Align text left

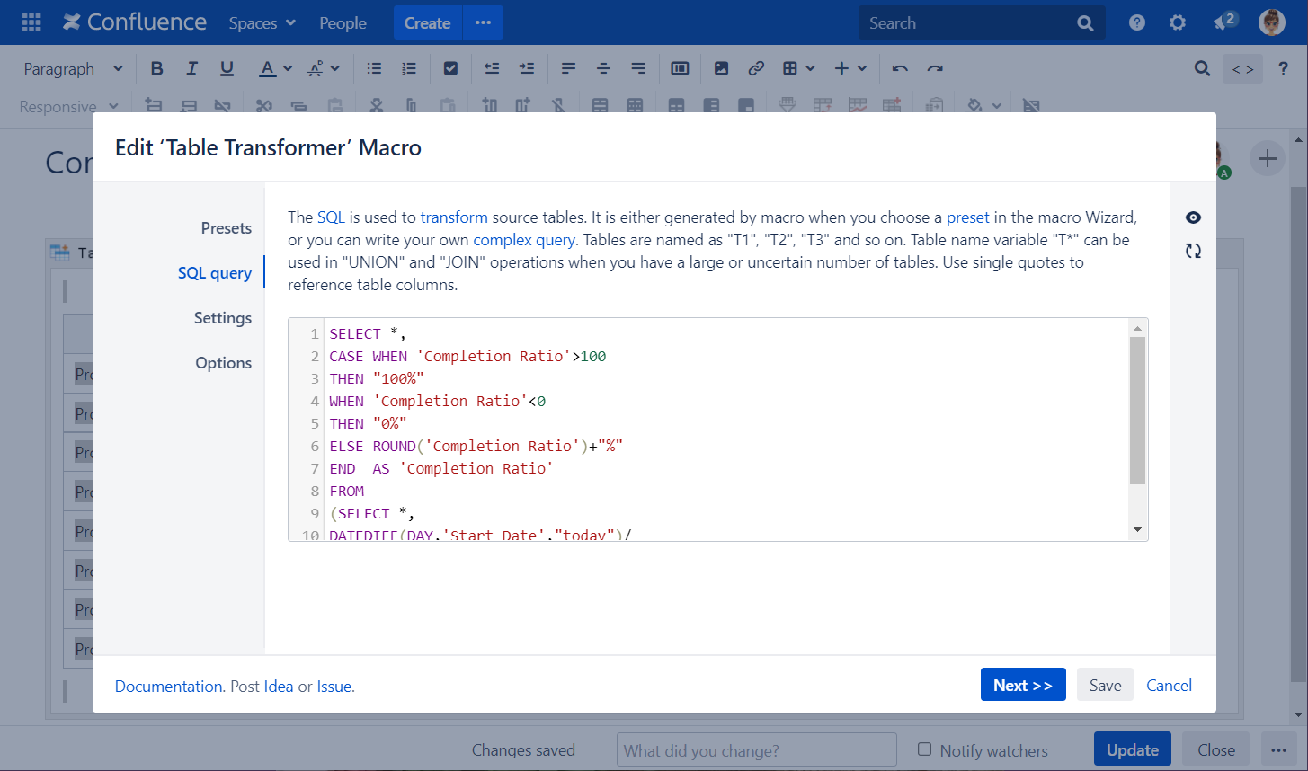[568, 68]
